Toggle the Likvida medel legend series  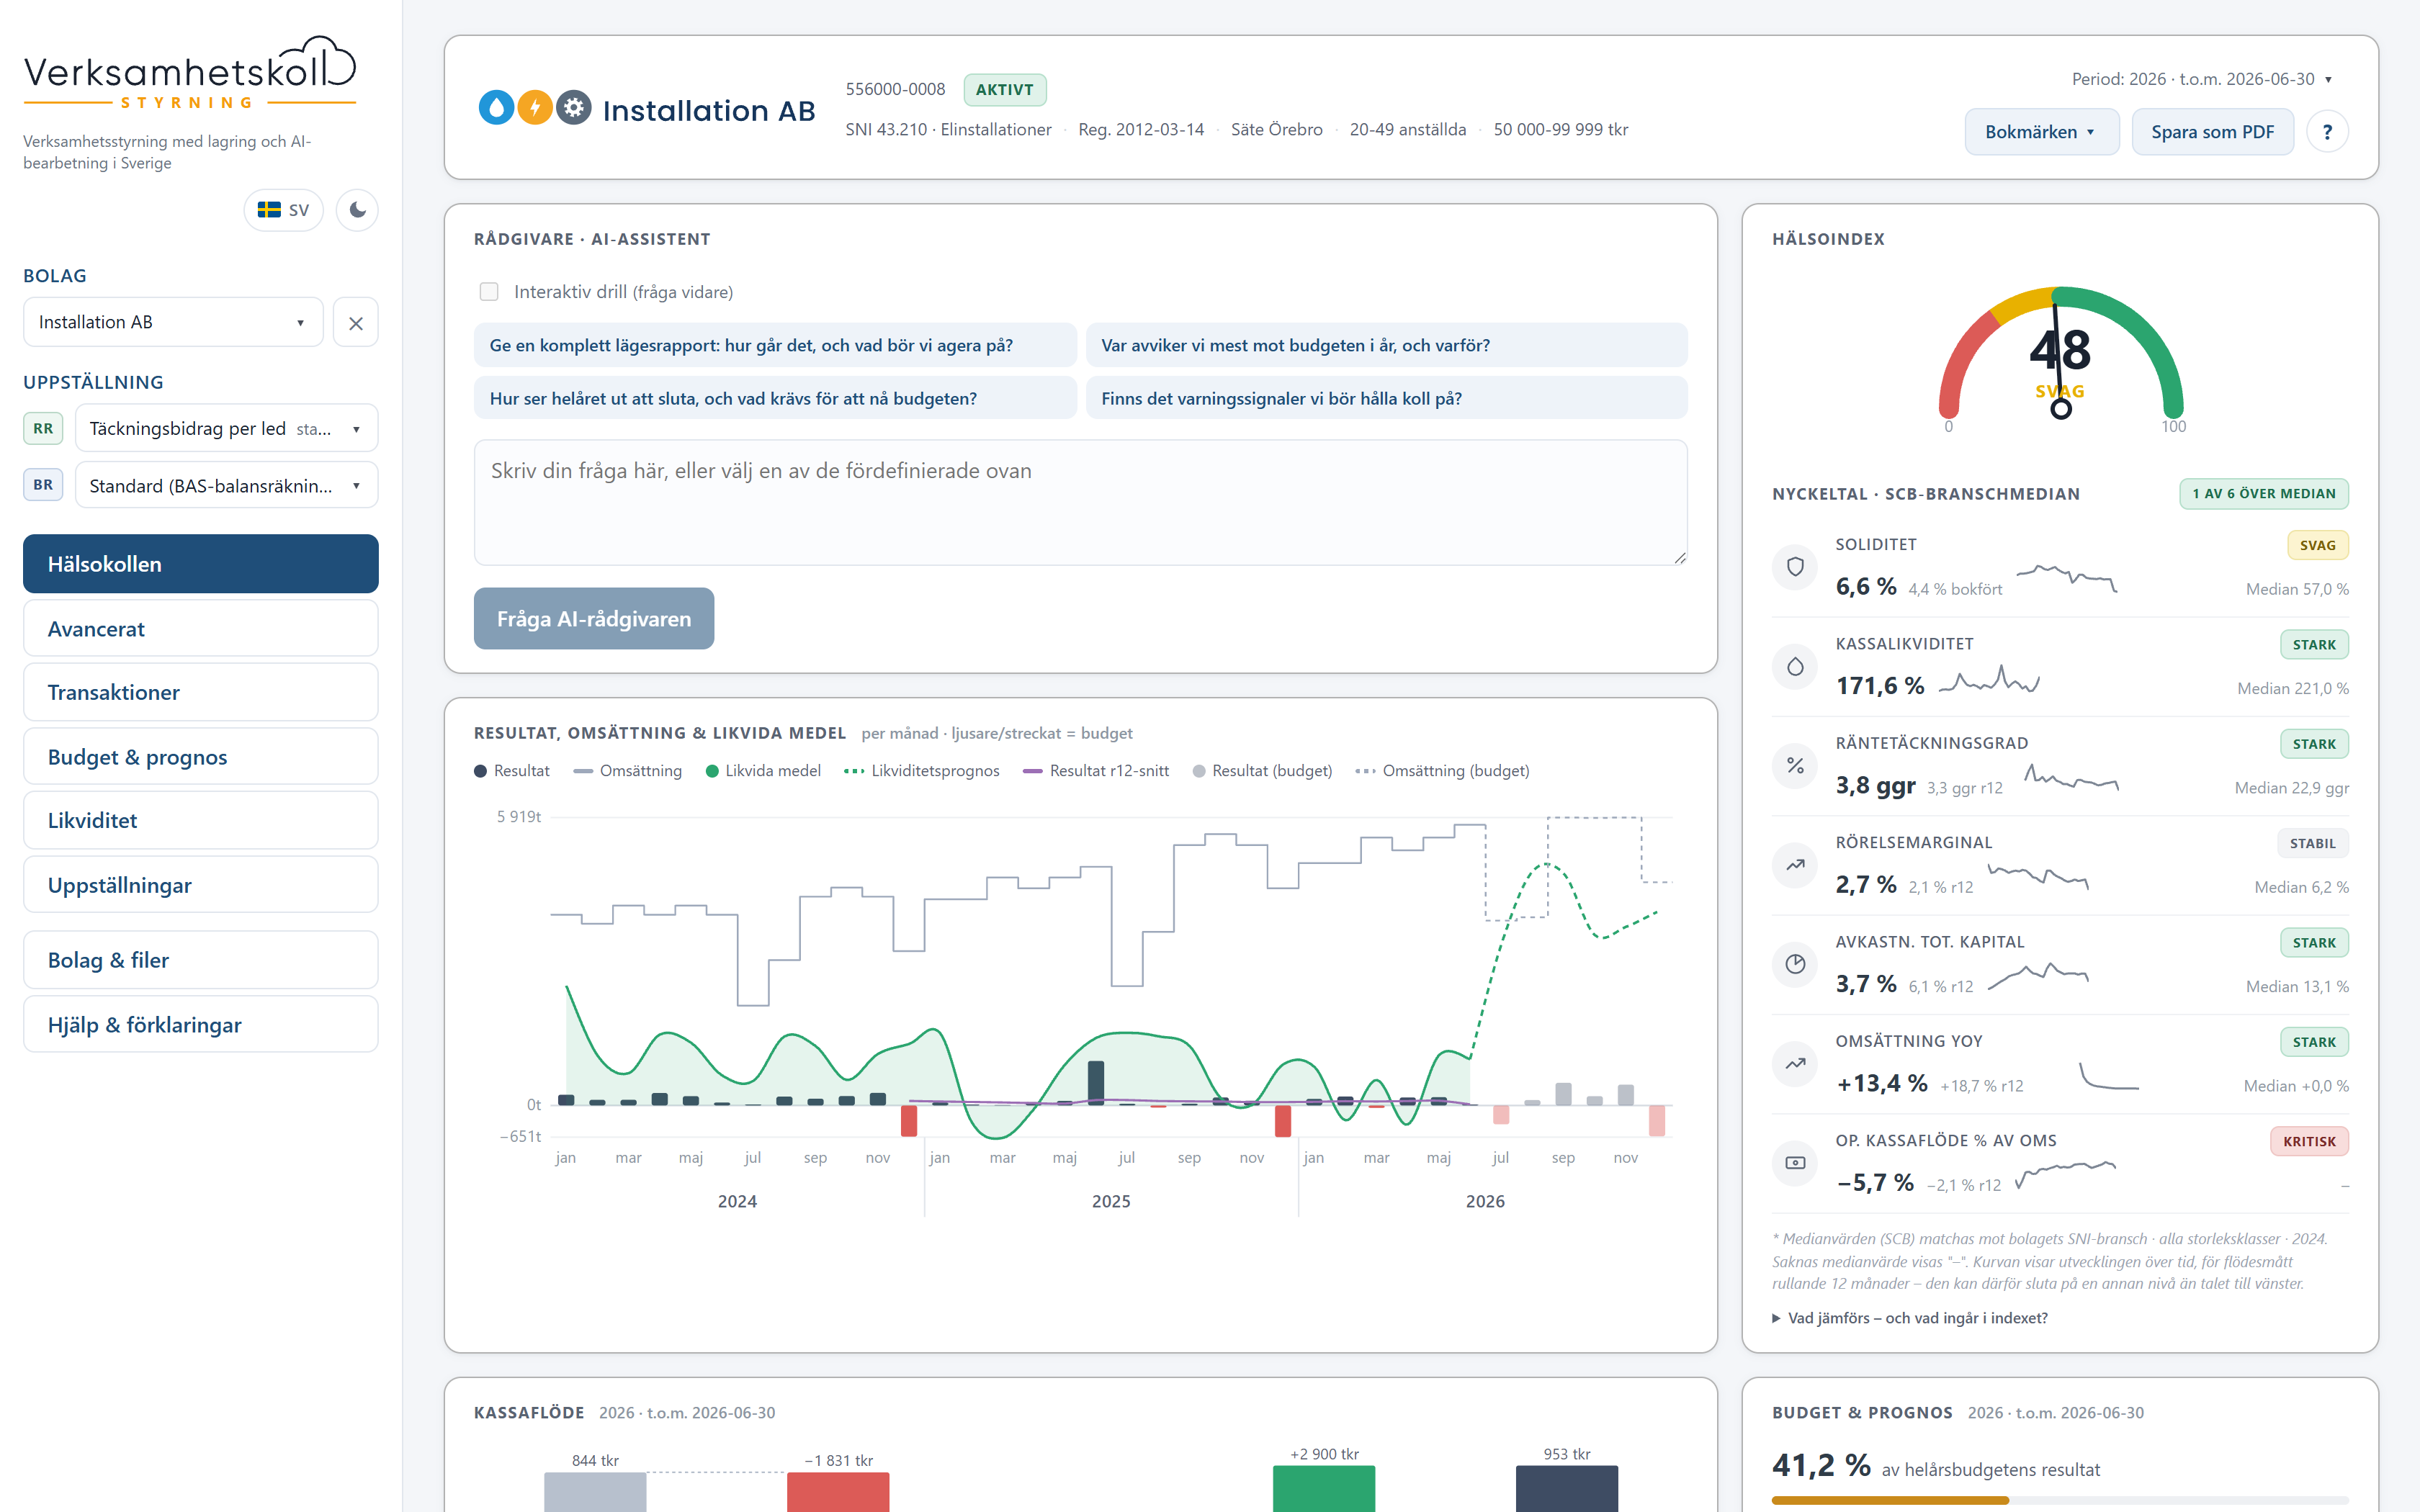tap(763, 771)
